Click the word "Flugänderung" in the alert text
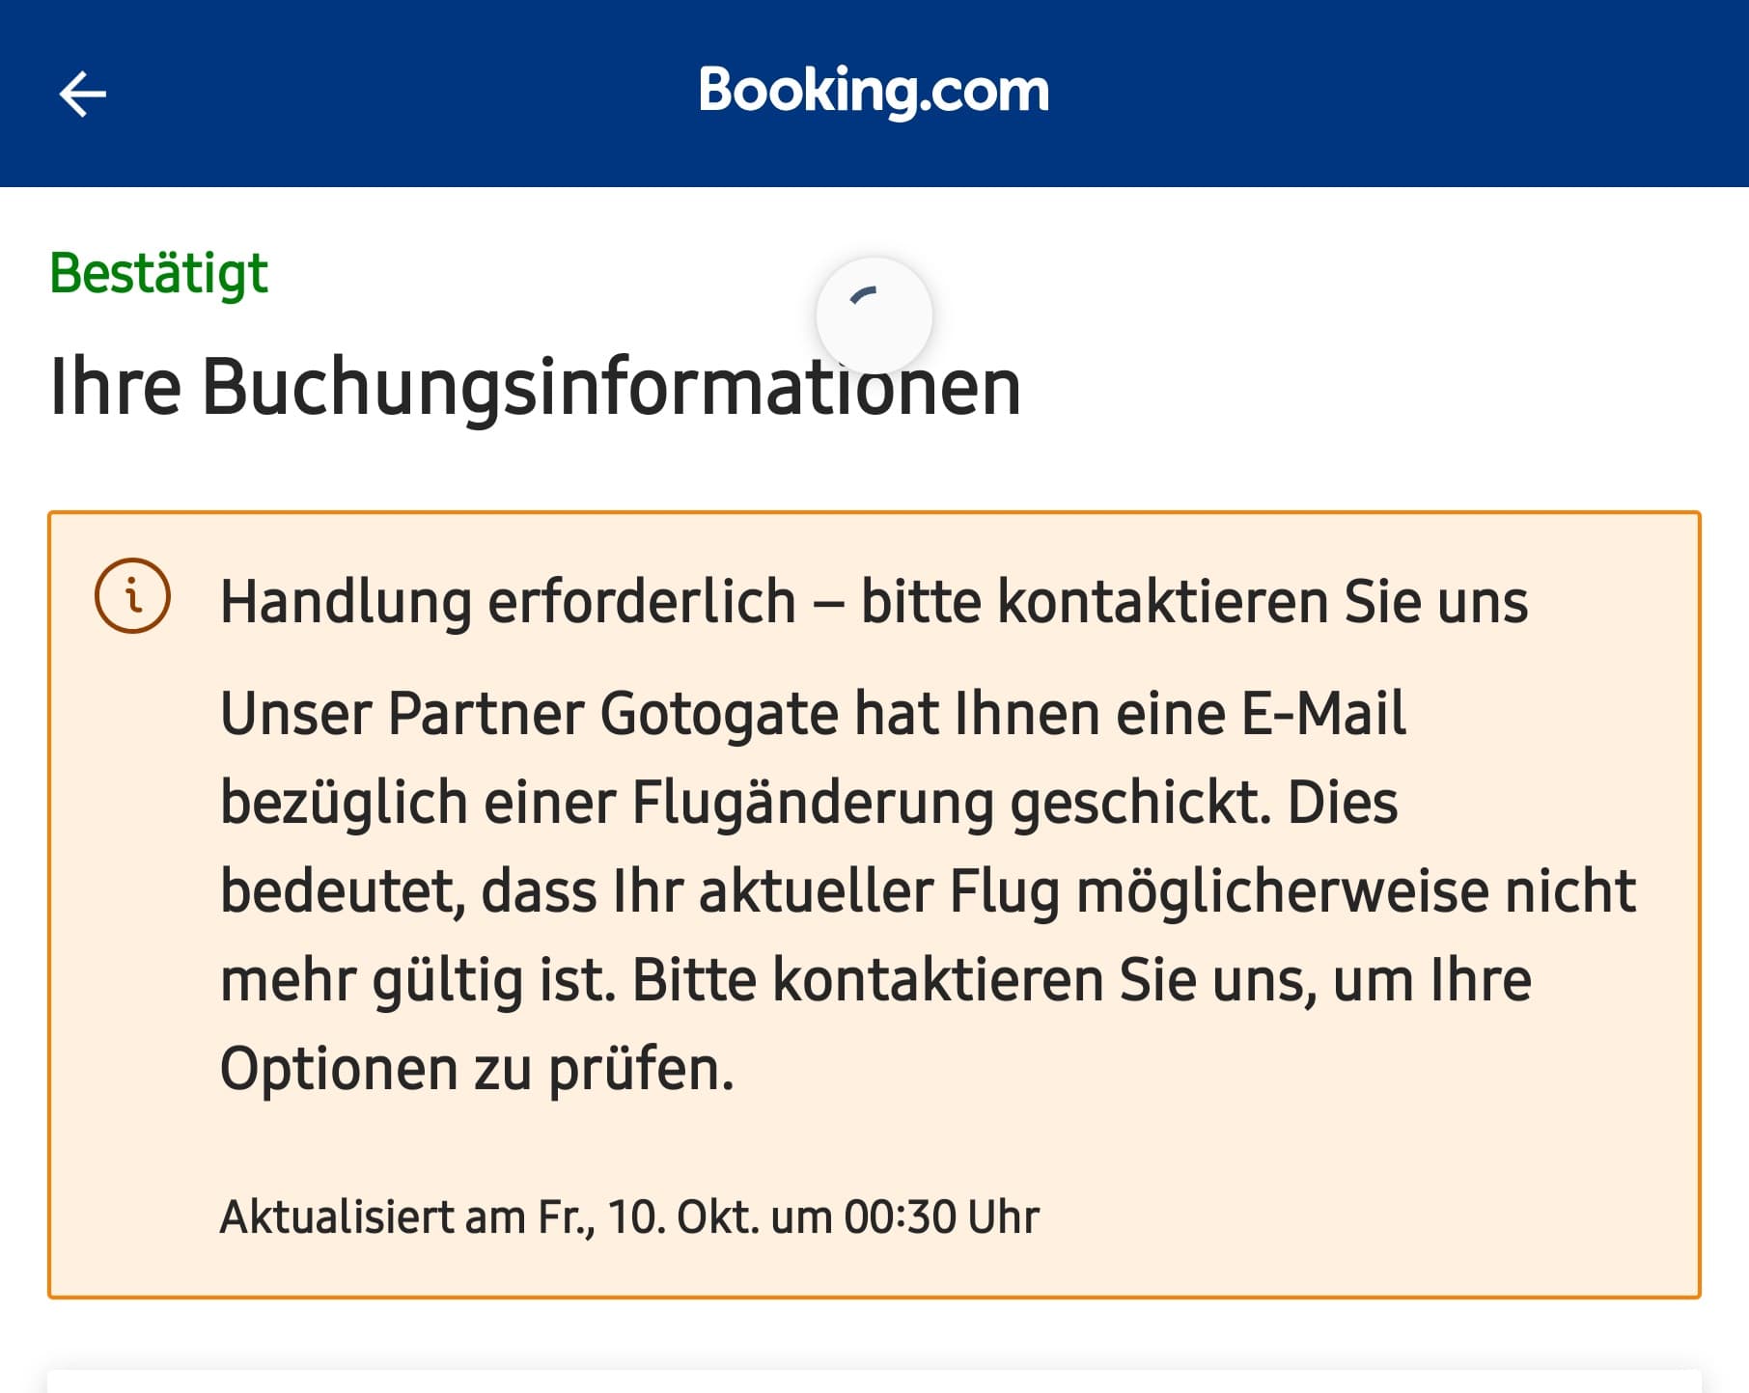1749x1393 pixels. coord(813,804)
